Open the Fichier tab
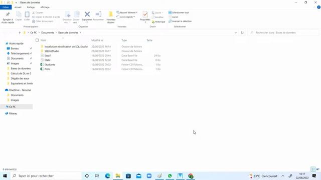The width and height of the screenshot is (321, 180). point(6,7)
